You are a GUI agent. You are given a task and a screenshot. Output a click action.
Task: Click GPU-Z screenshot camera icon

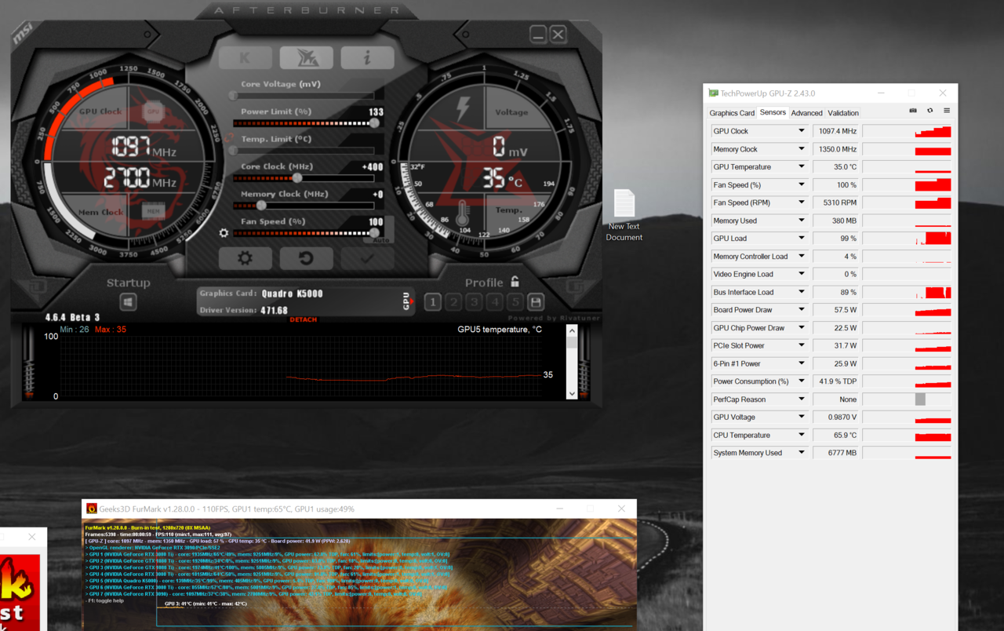(x=913, y=111)
